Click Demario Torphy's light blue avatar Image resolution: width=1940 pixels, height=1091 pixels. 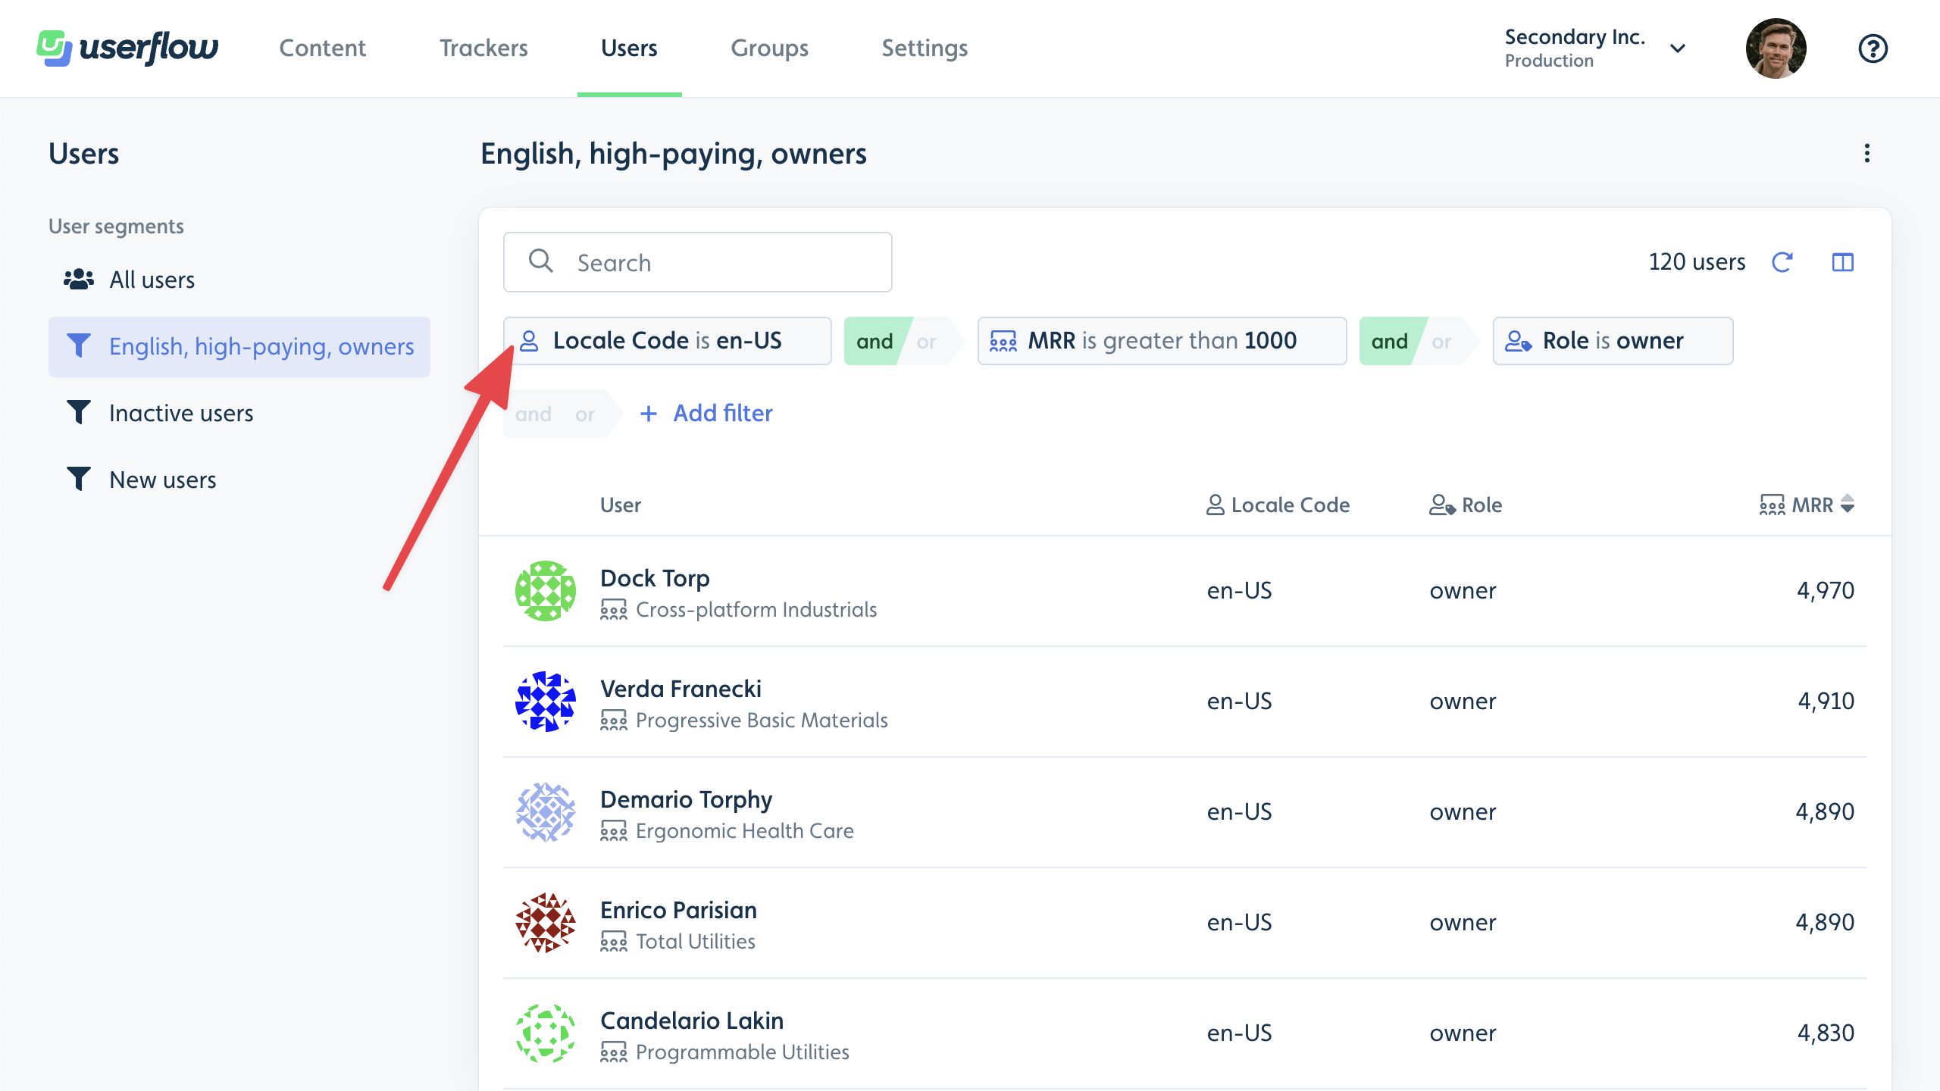(546, 812)
